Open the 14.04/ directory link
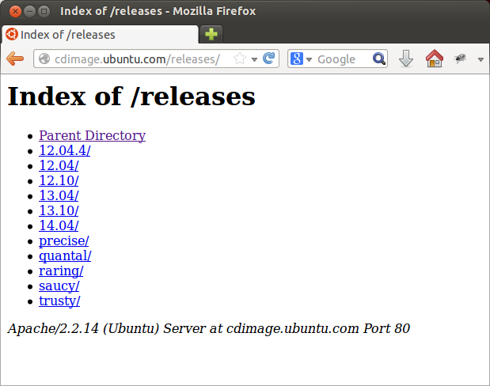The height and width of the screenshot is (386, 490). pyautogui.click(x=59, y=225)
